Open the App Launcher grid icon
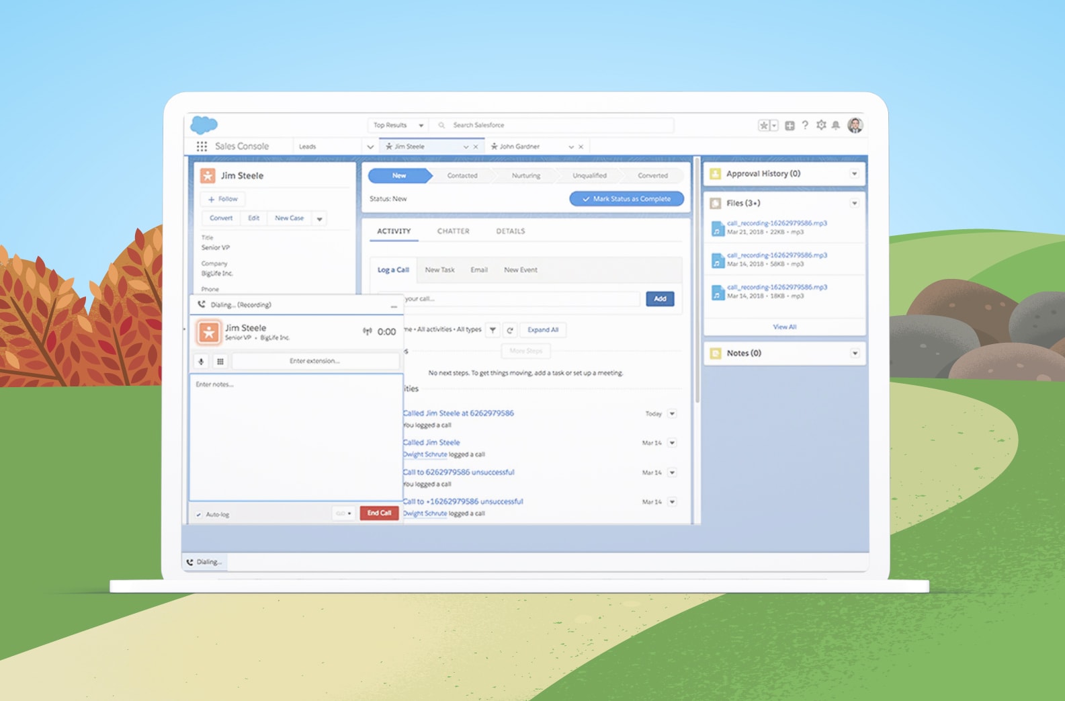1065x701 pixels. point(202,147)
